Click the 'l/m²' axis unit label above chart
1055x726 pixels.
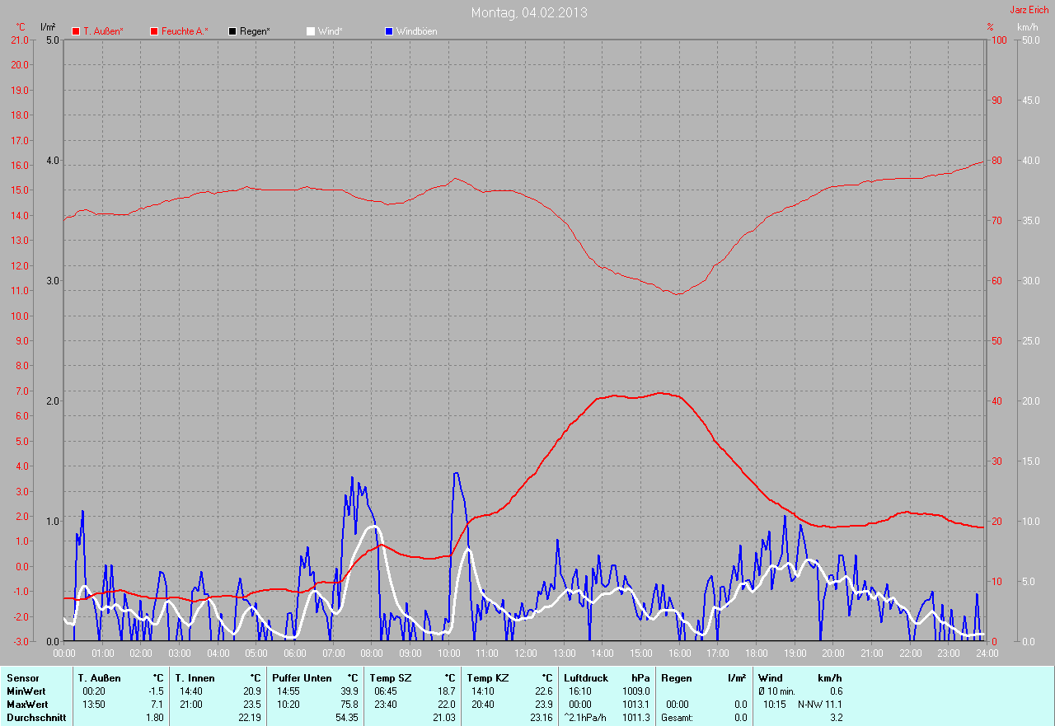coord(48,27)
